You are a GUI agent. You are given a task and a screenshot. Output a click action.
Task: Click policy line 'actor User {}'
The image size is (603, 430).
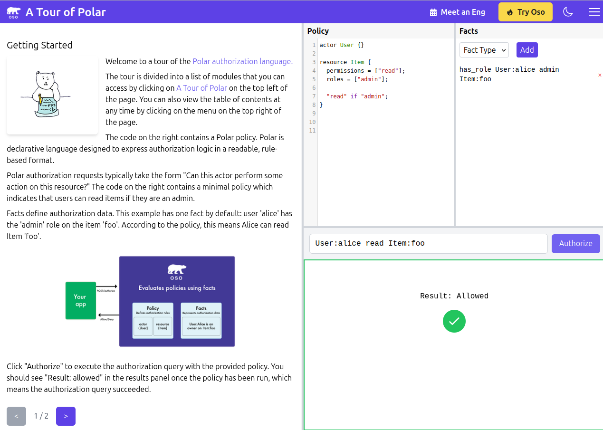(342, 45)
